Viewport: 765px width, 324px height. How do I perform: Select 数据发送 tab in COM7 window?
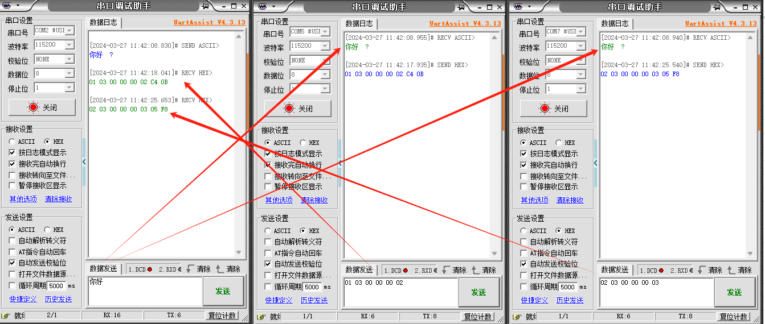click(615, 270)
